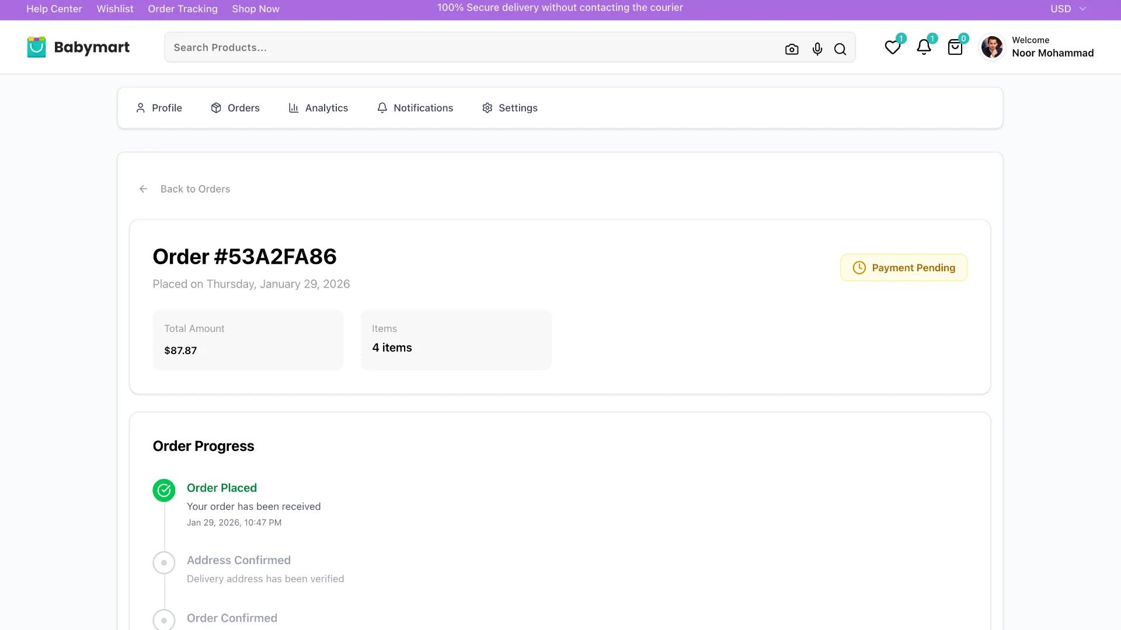The height and width of the screenshot is (630, 1121).
Task: Click the Order Placed step title
Action: click(x=222, y=488)
